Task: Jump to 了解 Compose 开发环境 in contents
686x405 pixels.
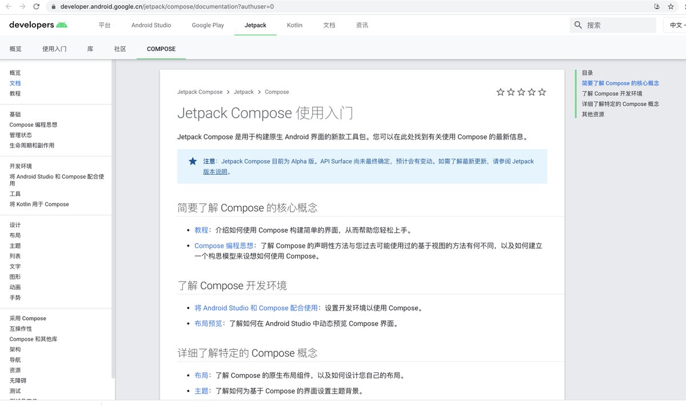Action: [612, 94]
